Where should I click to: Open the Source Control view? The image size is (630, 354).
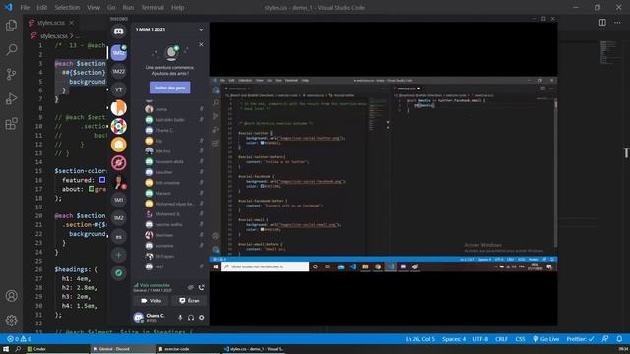coord(11,75)
